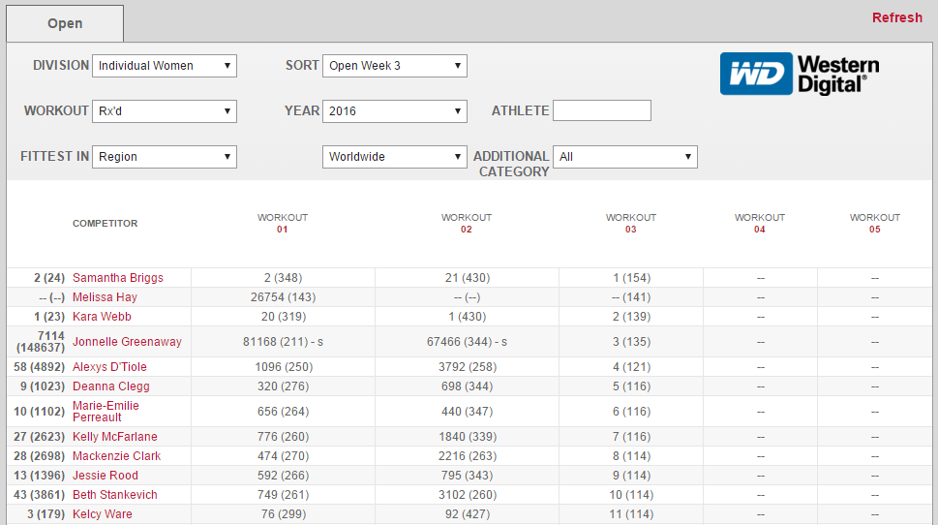938x525 pixels.
Task: Change the Year dropdown from 2016
Action: pos(395,111)
